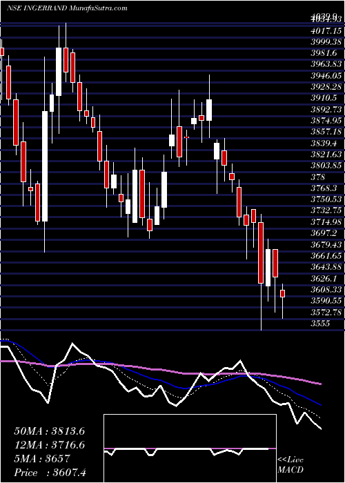Viewport: 345px width, 483px height.
Task: Click the 3892.73 price axis label
Action: click(x=326, y=109)
